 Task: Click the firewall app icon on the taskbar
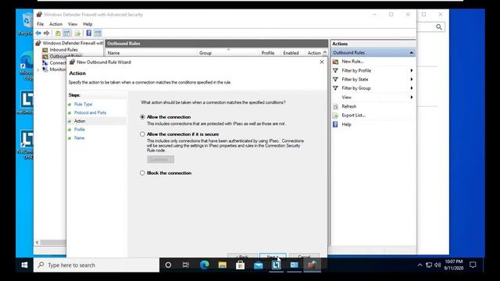(x=312, y=265)
